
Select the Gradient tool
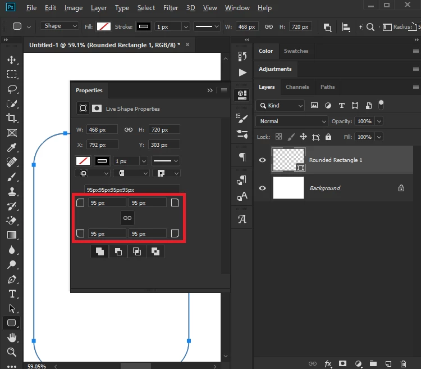click(12, 235)
